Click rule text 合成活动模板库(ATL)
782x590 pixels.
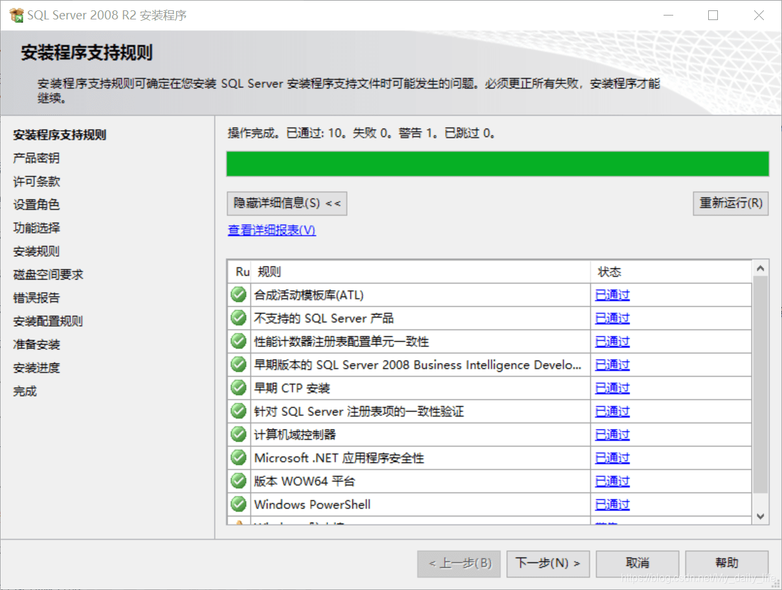[309, 295]
